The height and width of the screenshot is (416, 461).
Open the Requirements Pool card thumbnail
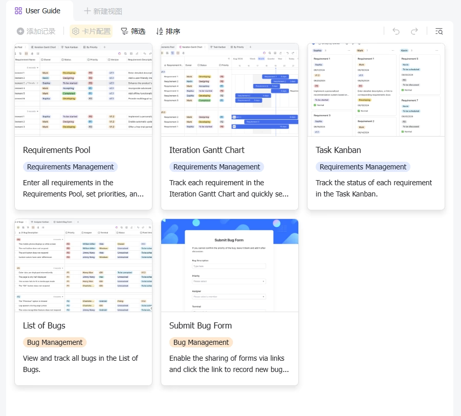tap(83, 90)
